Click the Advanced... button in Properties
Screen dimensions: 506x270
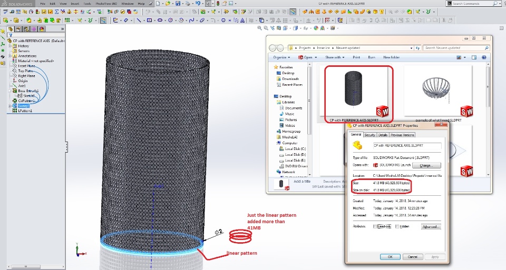(x=431, y=226)
